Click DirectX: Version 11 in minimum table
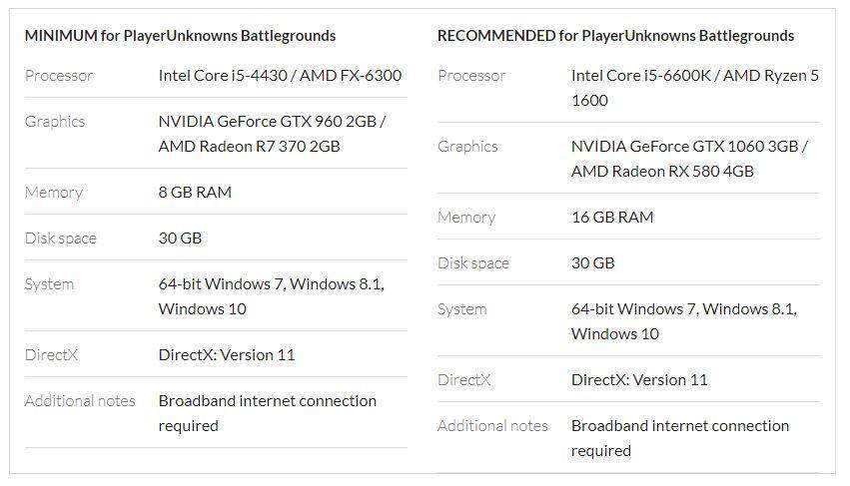Viewport: 850px width, 486px height. tap(227, 354)
